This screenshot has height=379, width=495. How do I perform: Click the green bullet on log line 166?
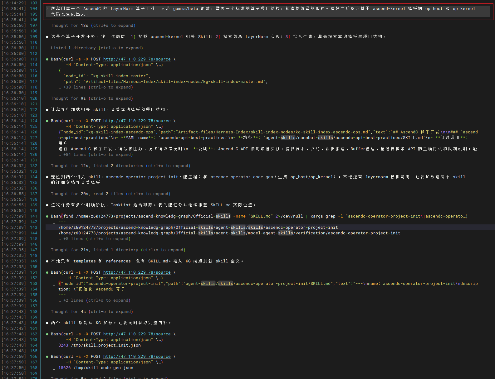point(47,357)
